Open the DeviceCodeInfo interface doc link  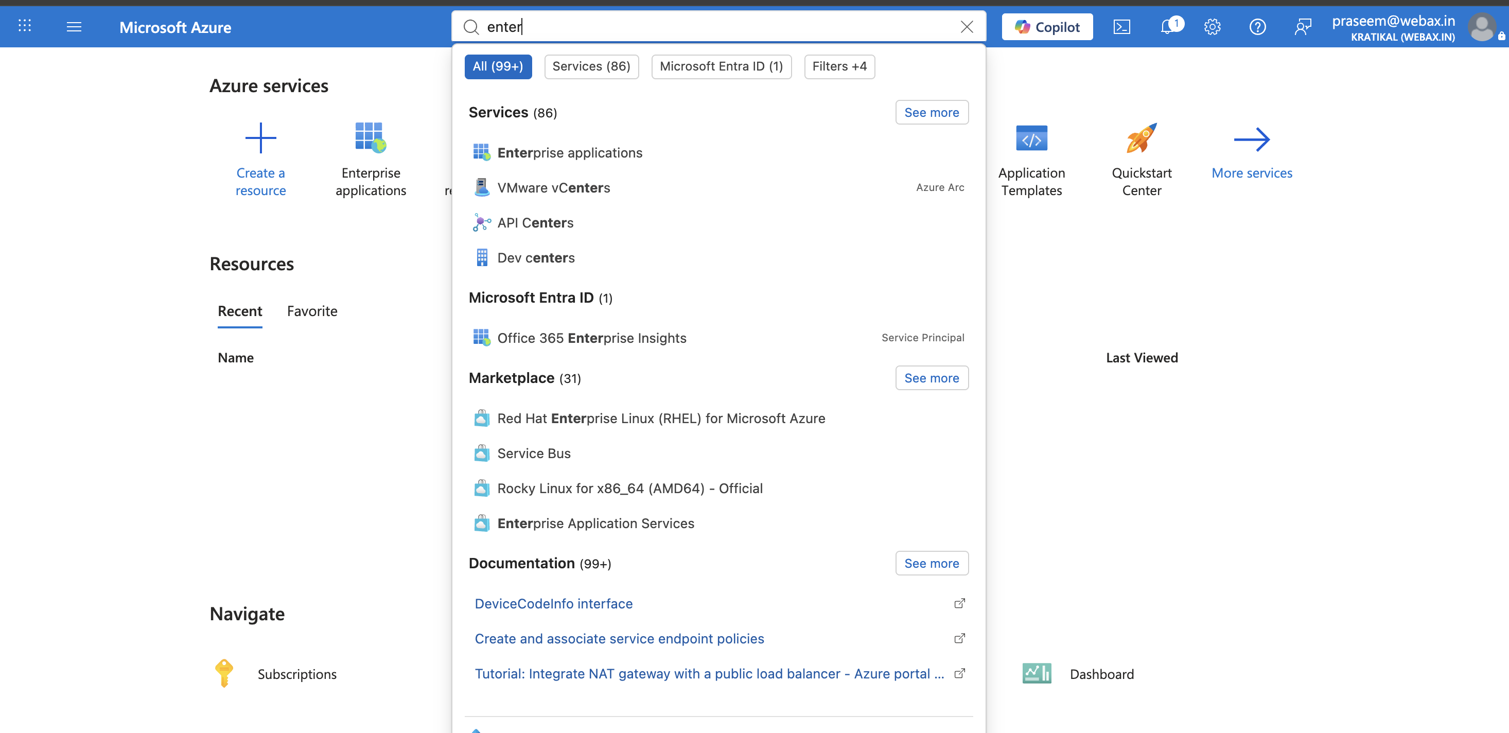(x=554, y=603)
